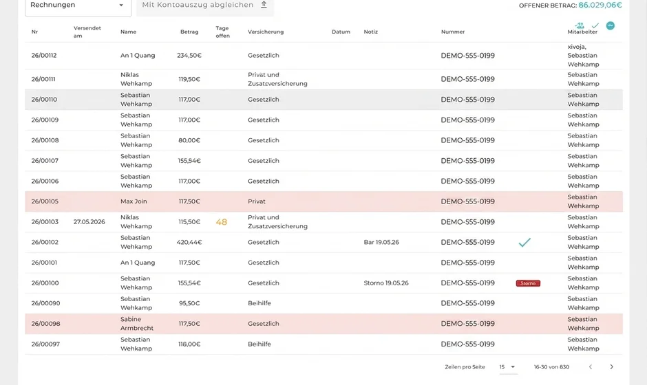Open invoice 26/00110
Viewport: 647px width, 385px height.
tap(323, 99)
